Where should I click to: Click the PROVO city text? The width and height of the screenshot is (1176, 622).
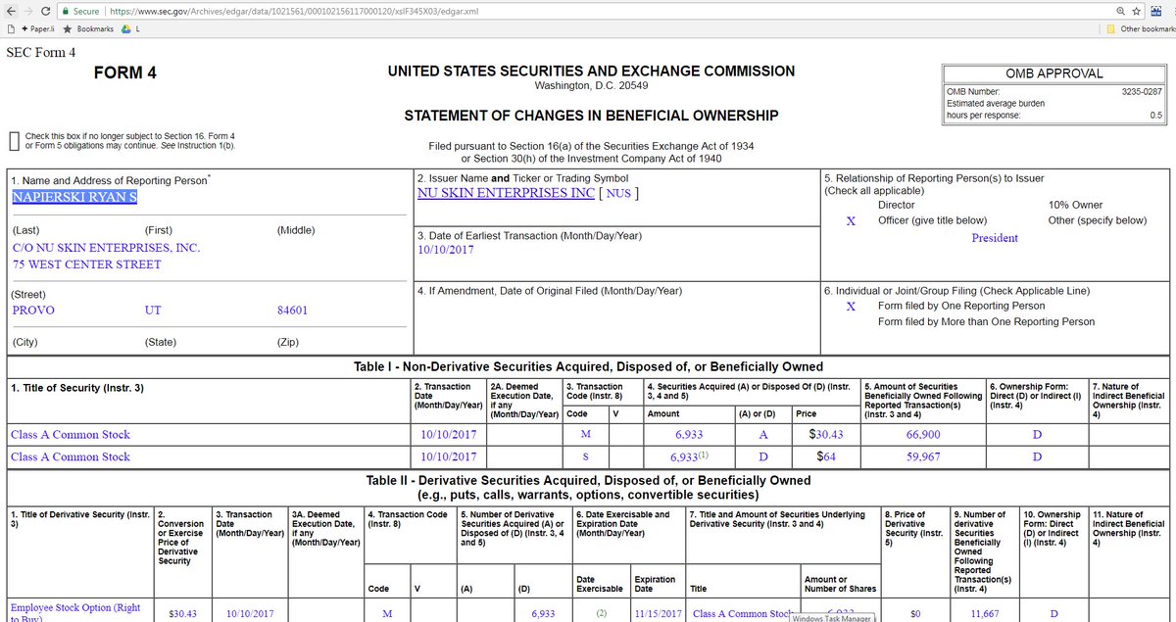point(33,311)
